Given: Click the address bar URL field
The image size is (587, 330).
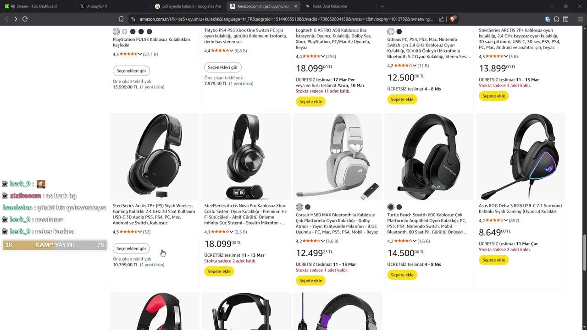Looking at the screenshot, I should tap(284, 19).
